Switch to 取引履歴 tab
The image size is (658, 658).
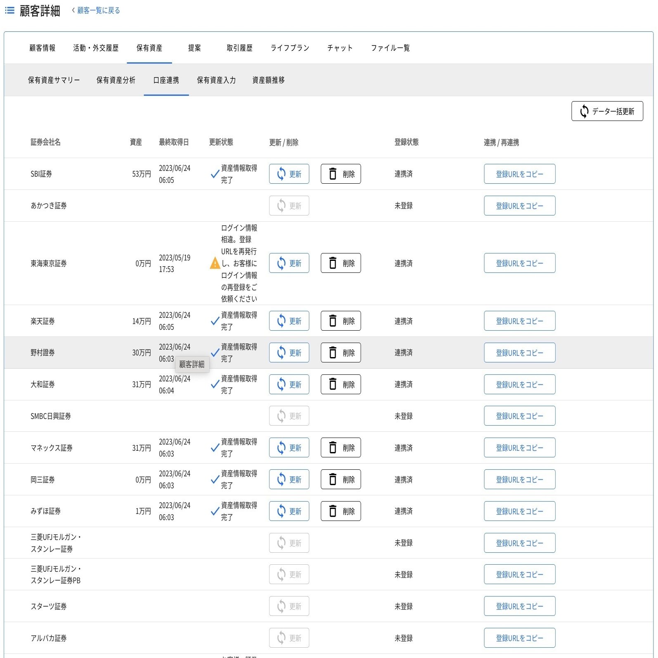239,48
